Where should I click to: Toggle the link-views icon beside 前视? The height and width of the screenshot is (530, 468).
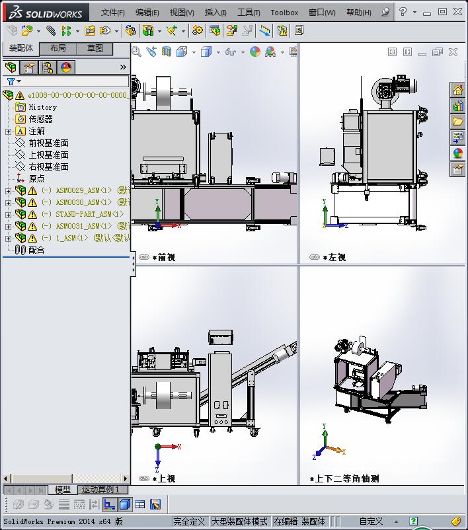(x=144, y=257)
